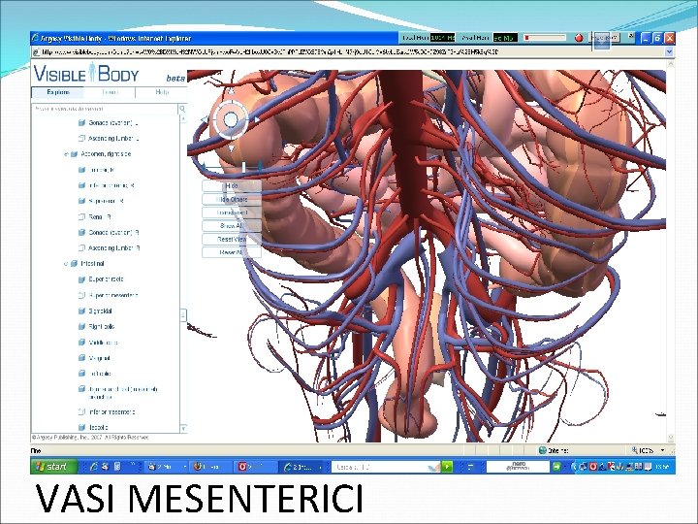698x524 pixels.
Task: Click the Show All button
Action: pos(232,226)
